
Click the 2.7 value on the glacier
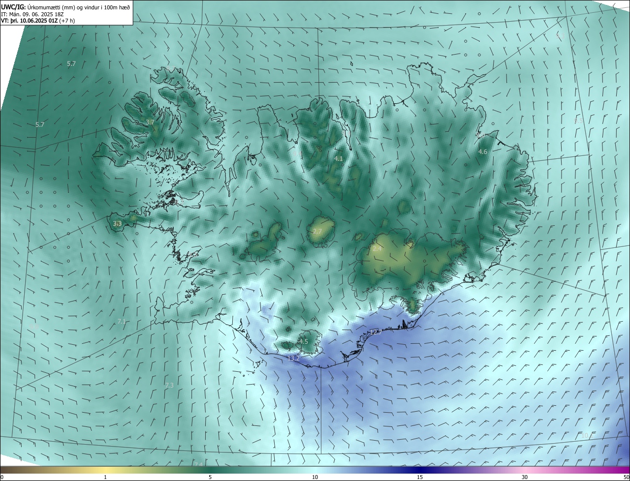coord(317,231)
